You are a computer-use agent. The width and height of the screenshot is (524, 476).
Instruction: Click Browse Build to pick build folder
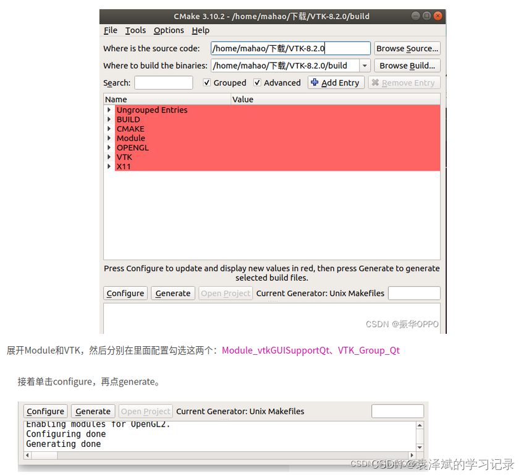click(x=407, y=66)
